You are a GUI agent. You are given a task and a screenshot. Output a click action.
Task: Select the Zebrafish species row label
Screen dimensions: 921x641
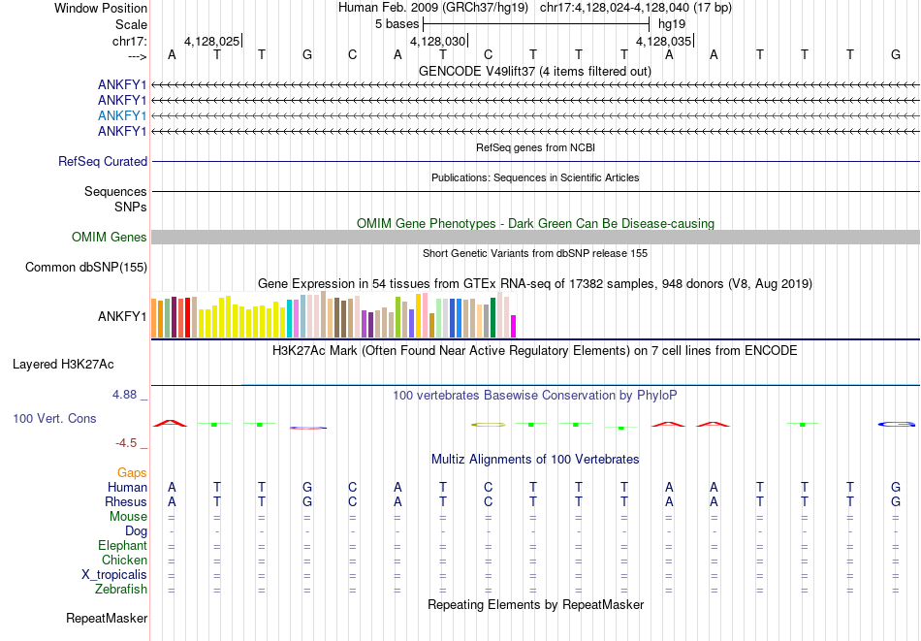tap(121, 590)
